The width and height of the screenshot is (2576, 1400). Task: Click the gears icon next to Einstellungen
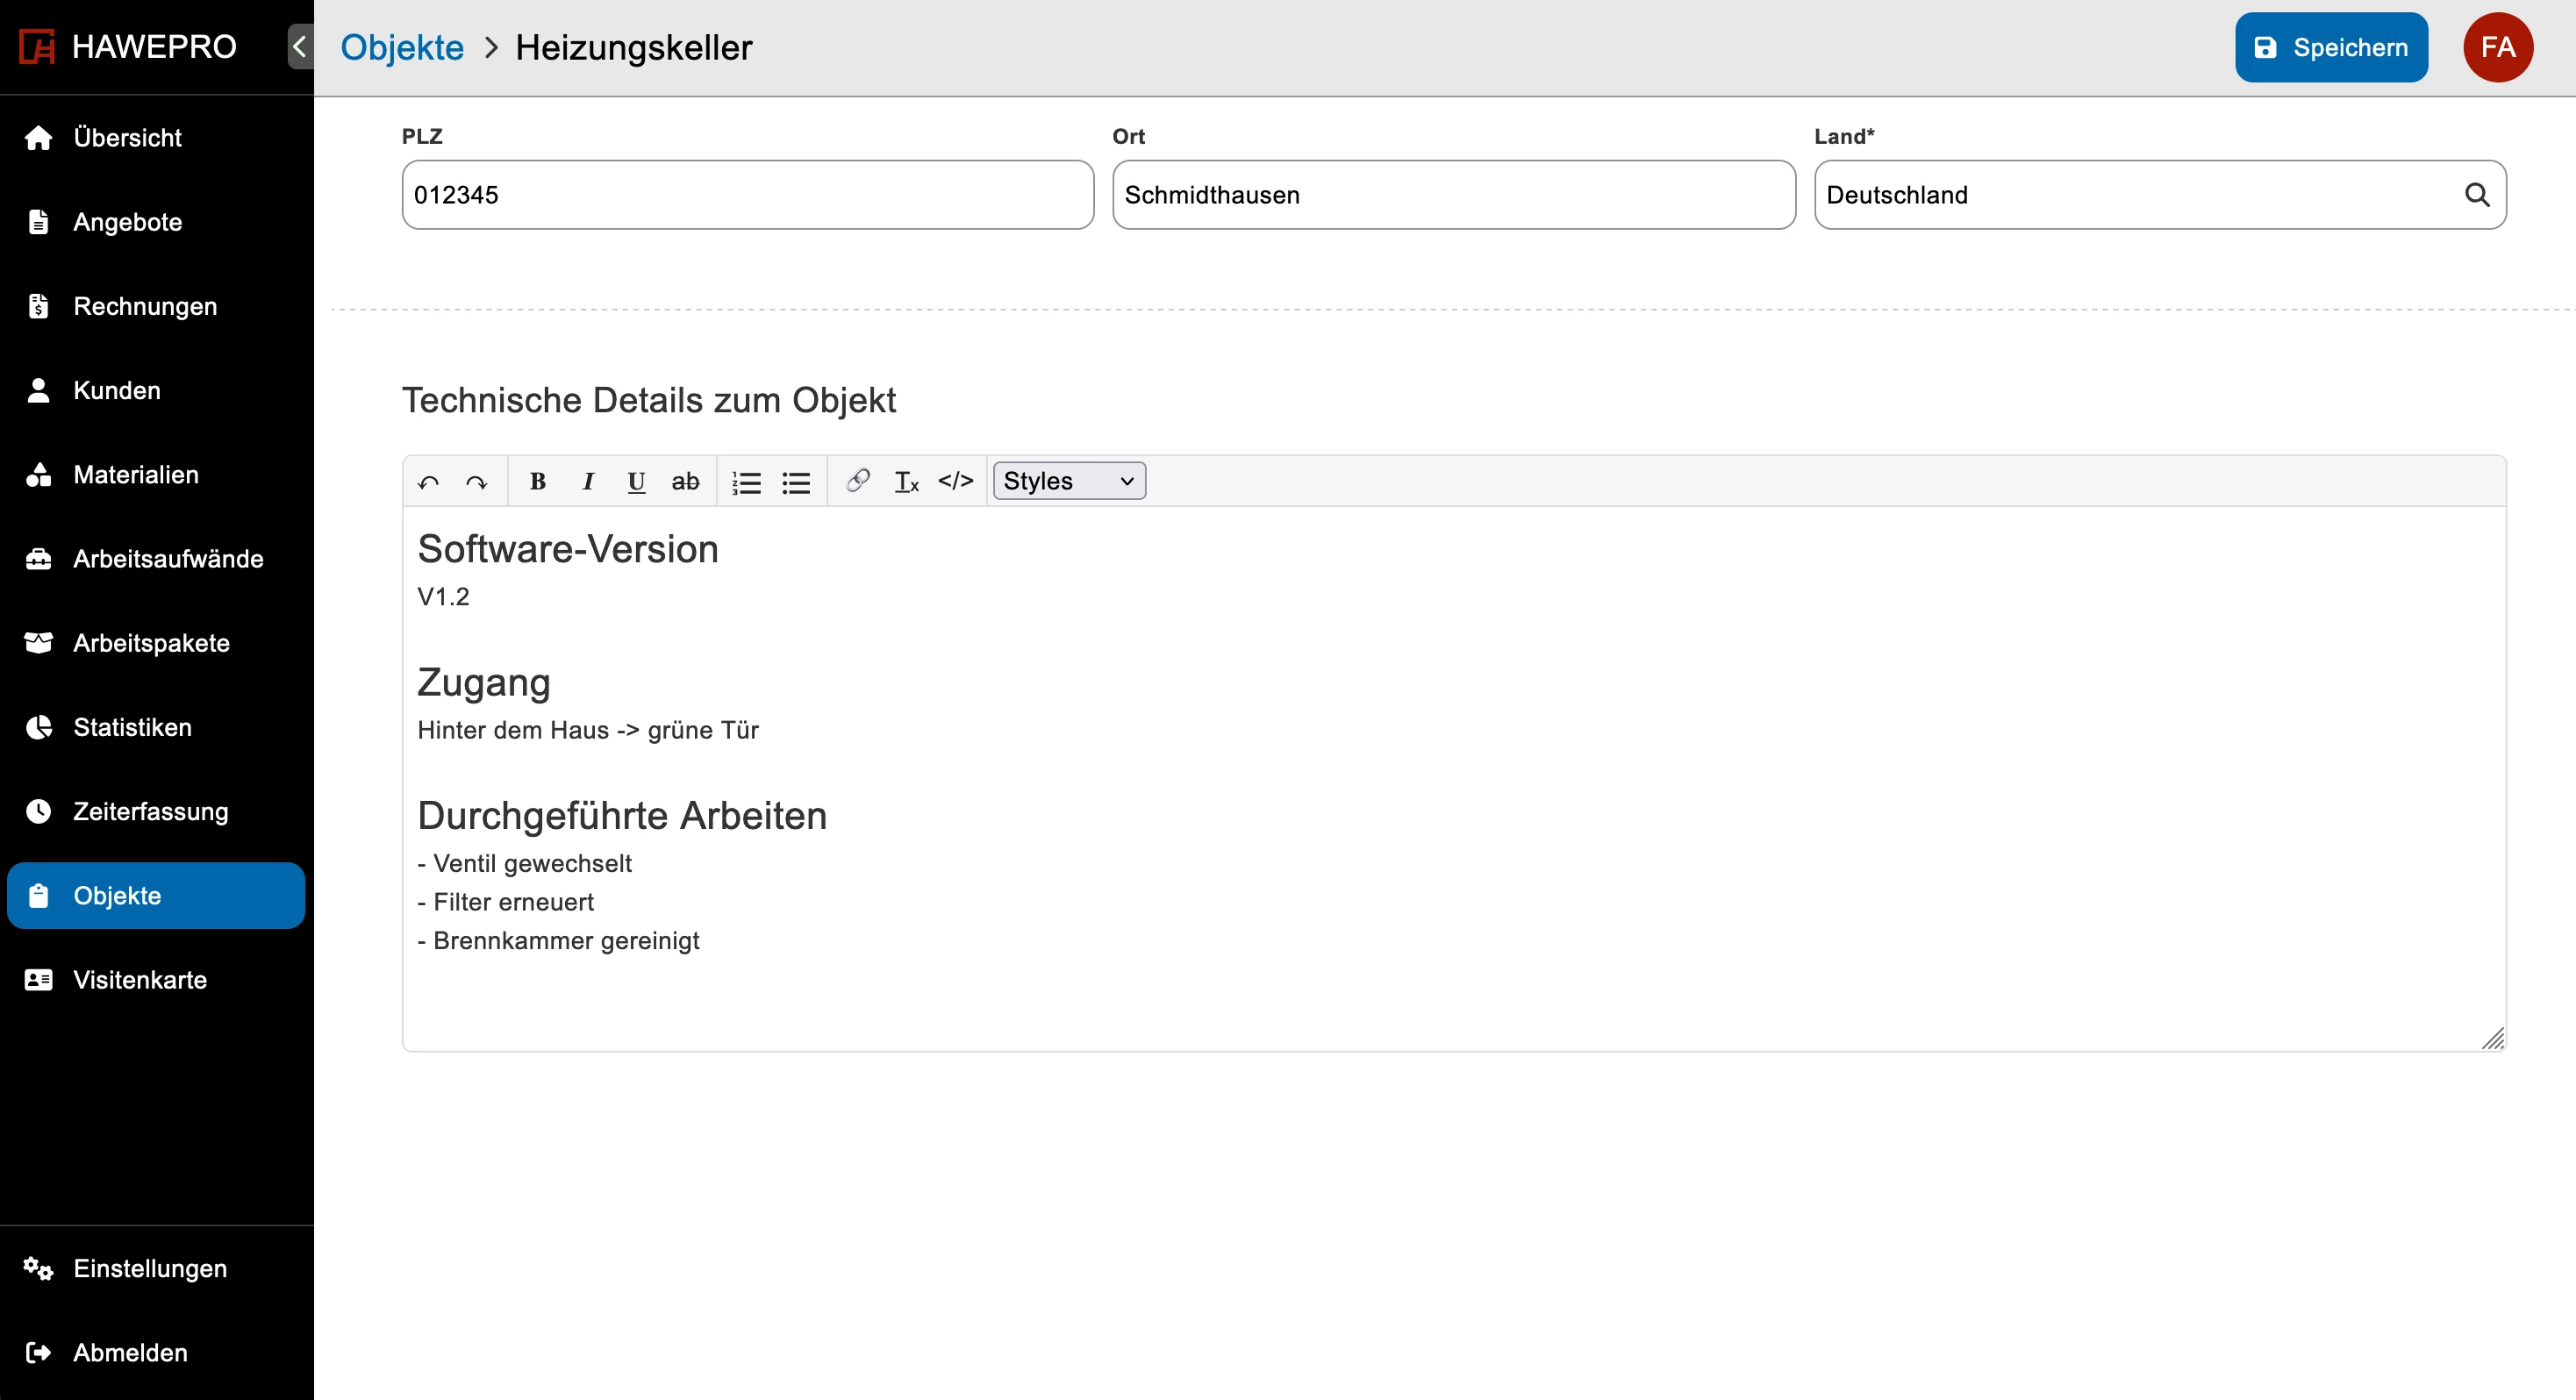[38, 1269]
